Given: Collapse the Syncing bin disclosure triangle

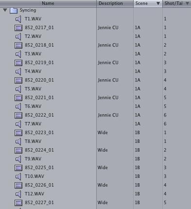Looking at the screenshot, I should pos(5,10).
